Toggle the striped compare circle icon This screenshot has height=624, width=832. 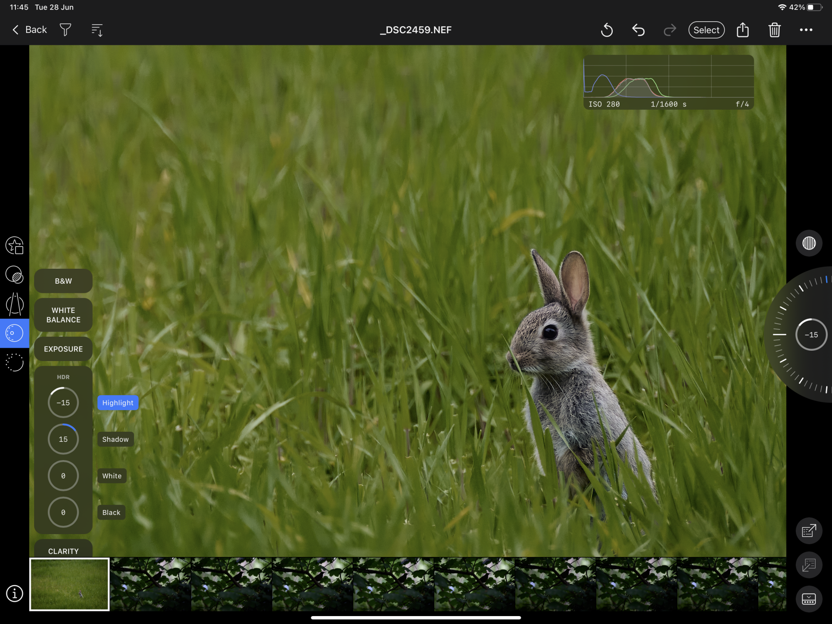[x=809, y=243]
